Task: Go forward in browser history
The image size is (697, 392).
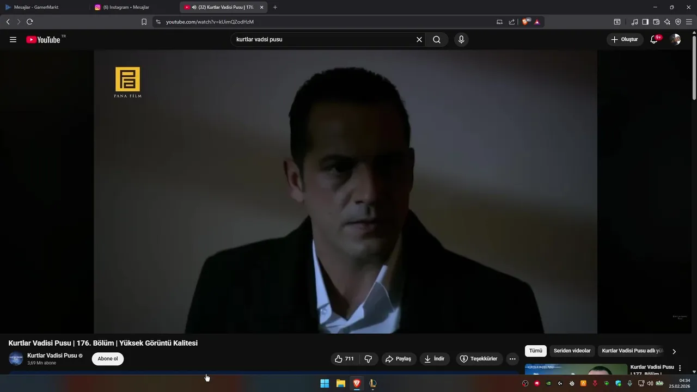Action: (x=19, y=22)
